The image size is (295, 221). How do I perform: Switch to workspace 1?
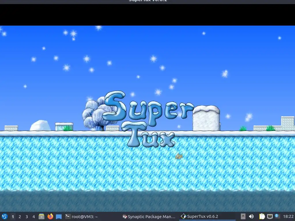pos(13,217)
